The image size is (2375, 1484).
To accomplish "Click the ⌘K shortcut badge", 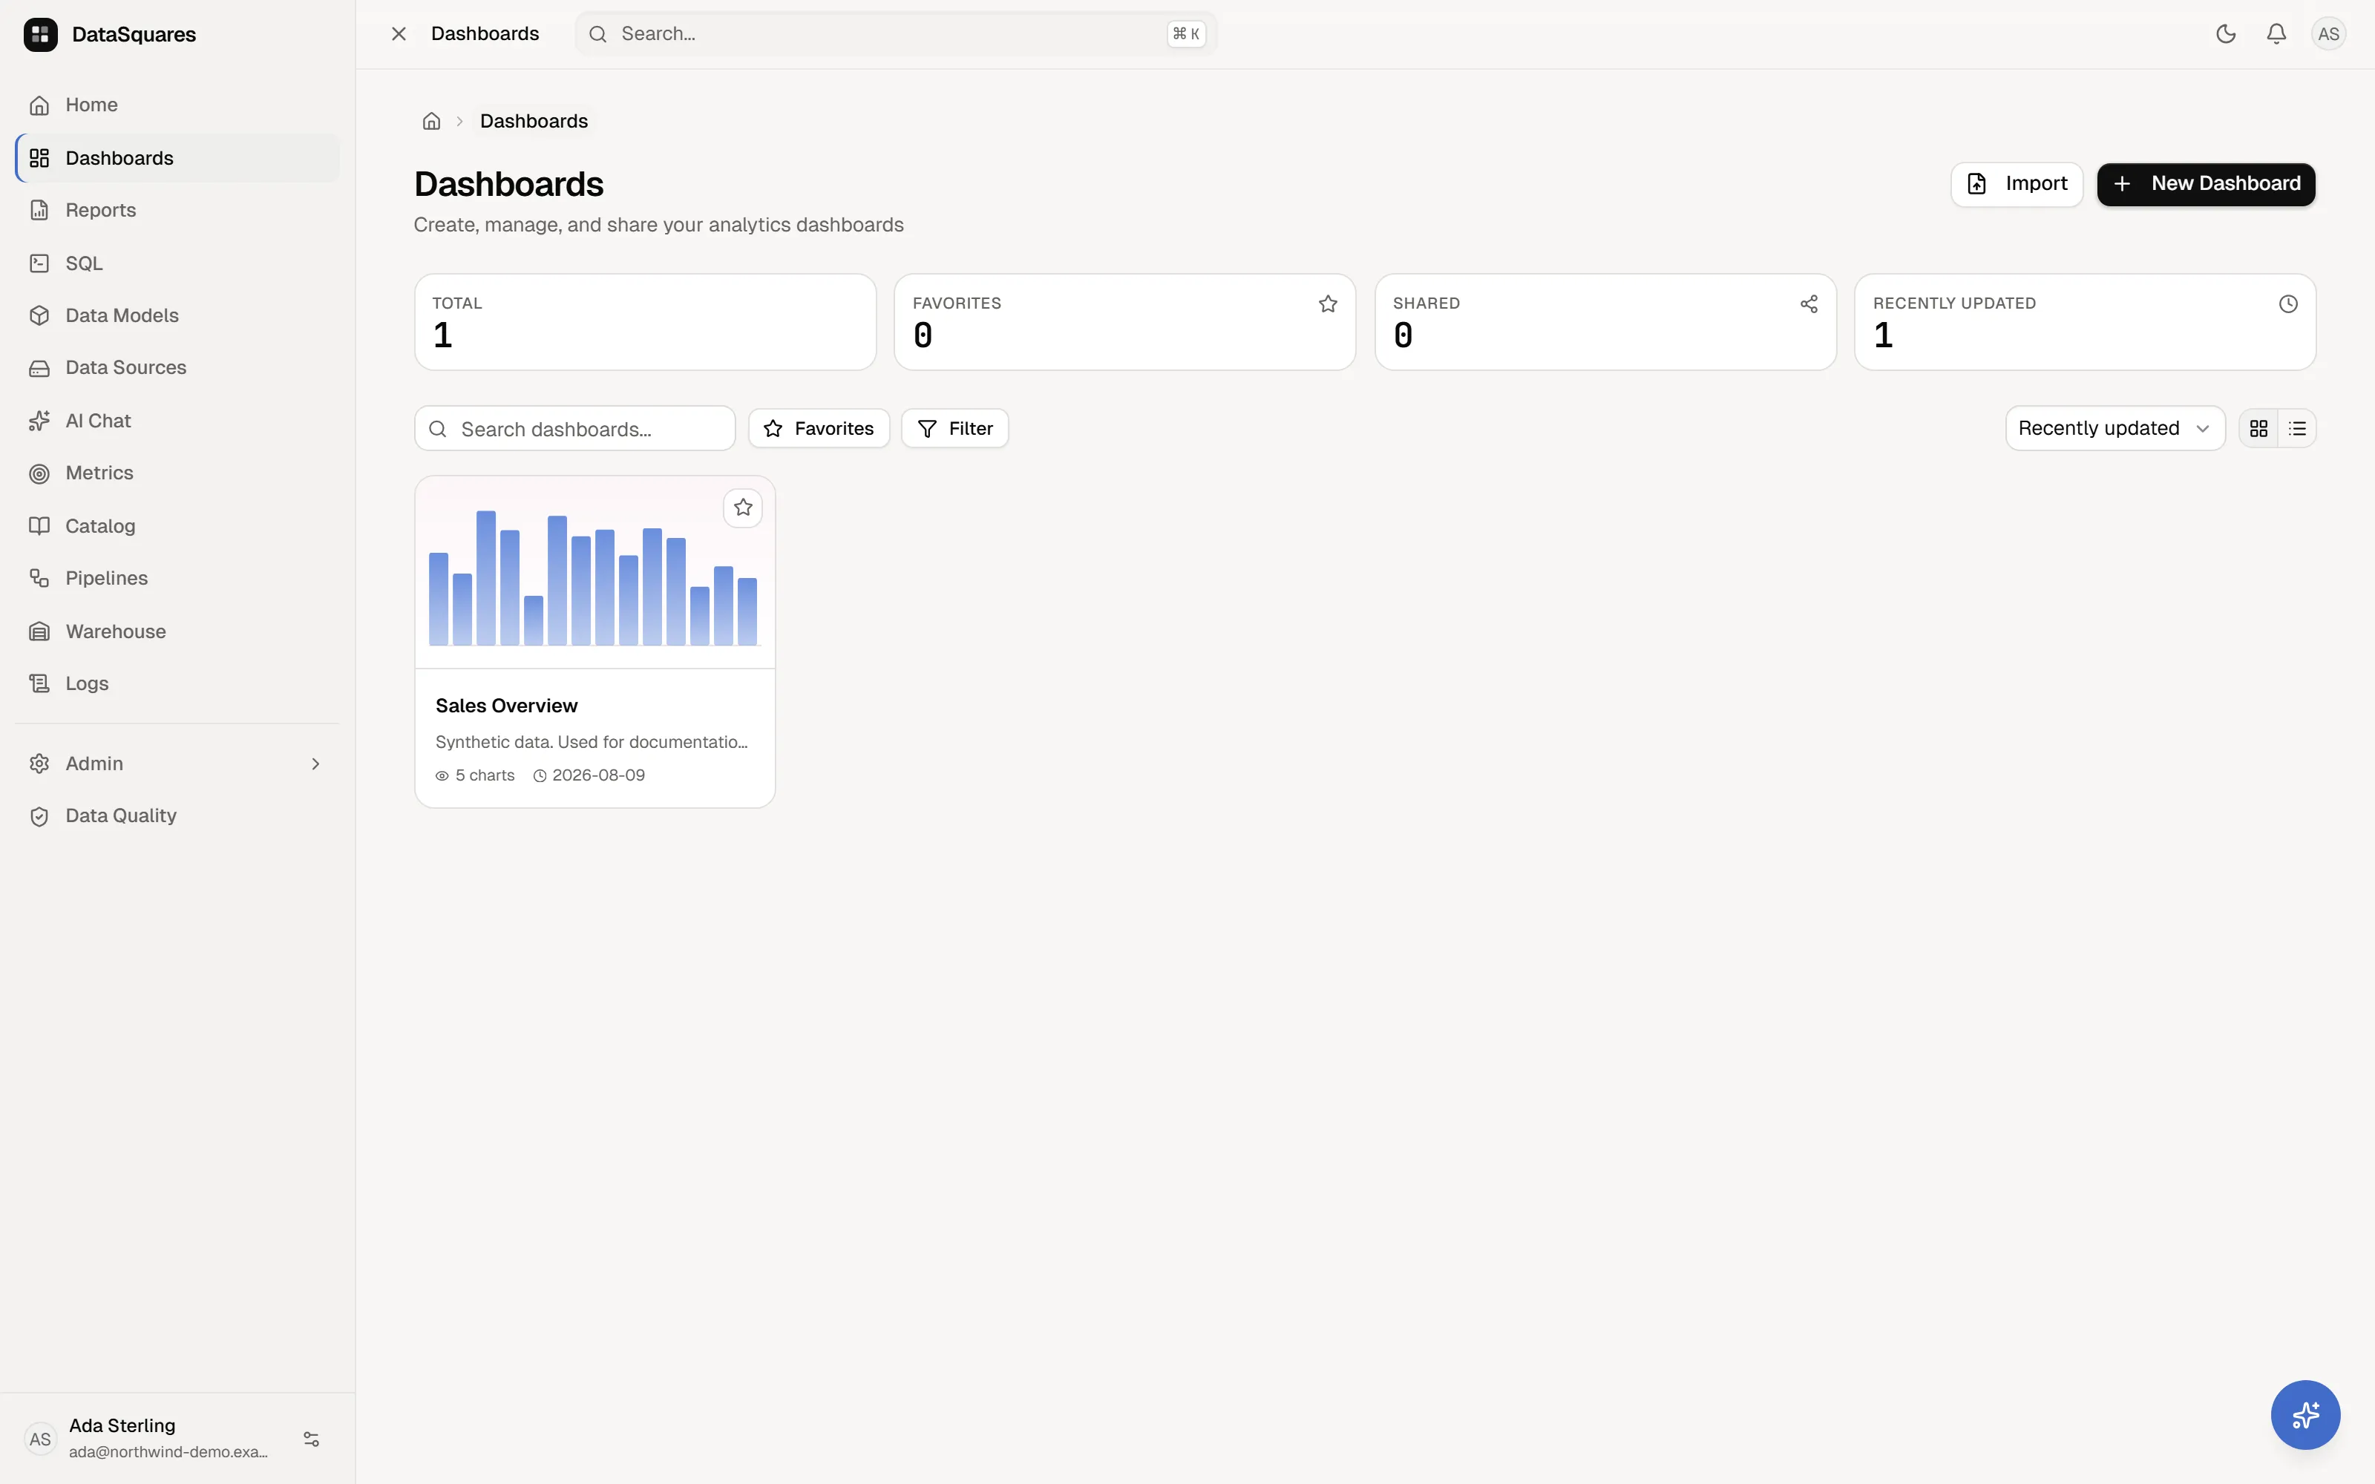I will click(1185, 34).
